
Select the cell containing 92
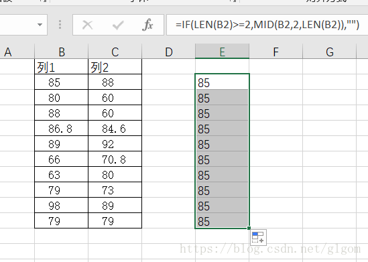(x=115, y=143)
